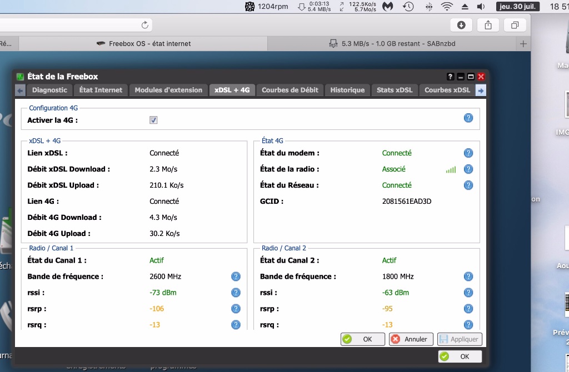569x372 pixels.
Task: Click the Appliquer button
Action: click(460, 339)
